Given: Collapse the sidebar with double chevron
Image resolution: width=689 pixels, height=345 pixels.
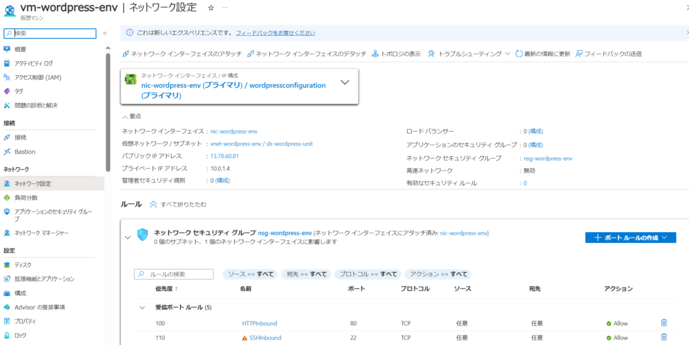Looking at the screenshot, I should click(104, 34).
